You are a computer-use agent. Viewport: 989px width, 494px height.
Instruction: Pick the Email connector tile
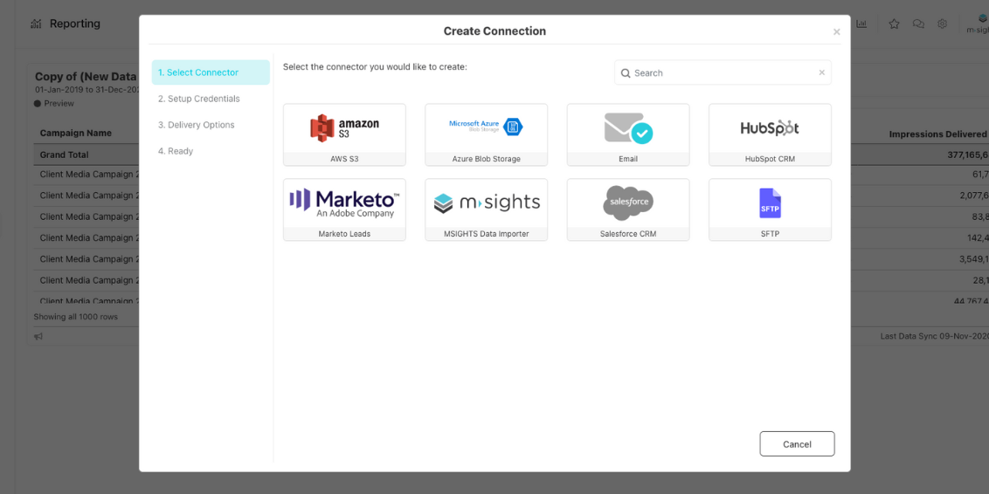[627, 134]
